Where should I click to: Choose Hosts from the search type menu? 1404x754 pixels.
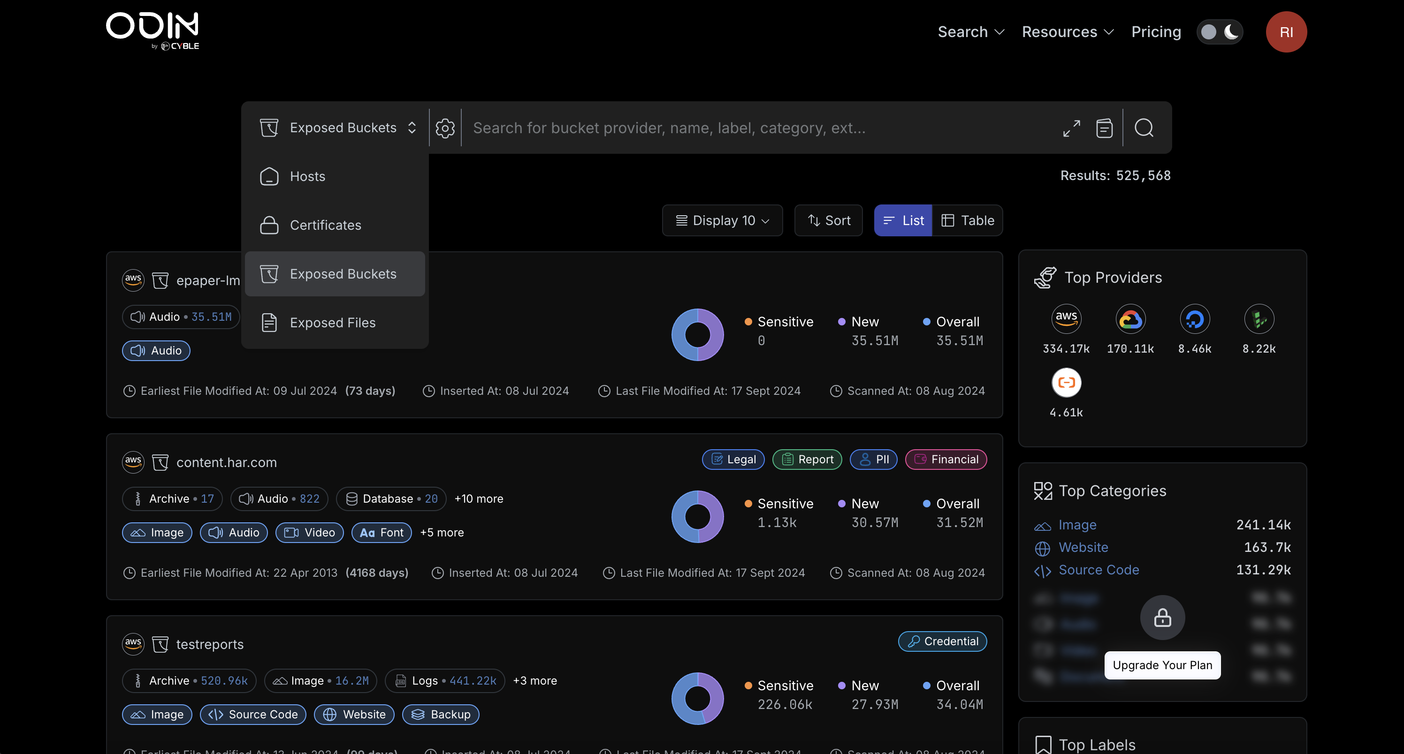coord(335,176)
